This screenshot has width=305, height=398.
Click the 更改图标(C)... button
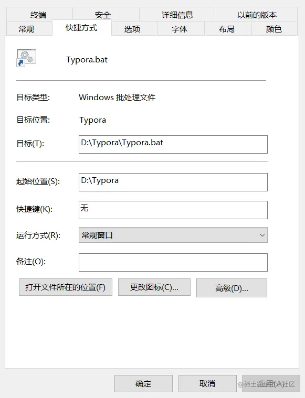[154, 287]
